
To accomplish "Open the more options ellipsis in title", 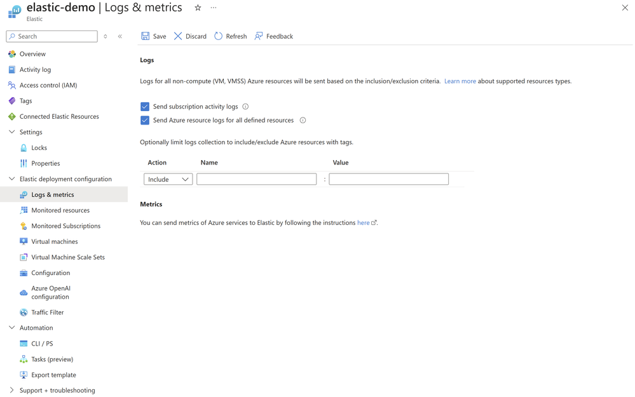I will point(214,8).
